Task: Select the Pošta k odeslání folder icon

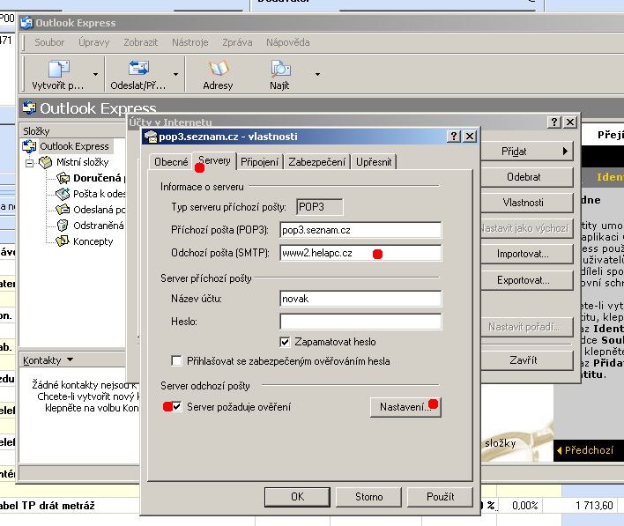Action: 63,194
